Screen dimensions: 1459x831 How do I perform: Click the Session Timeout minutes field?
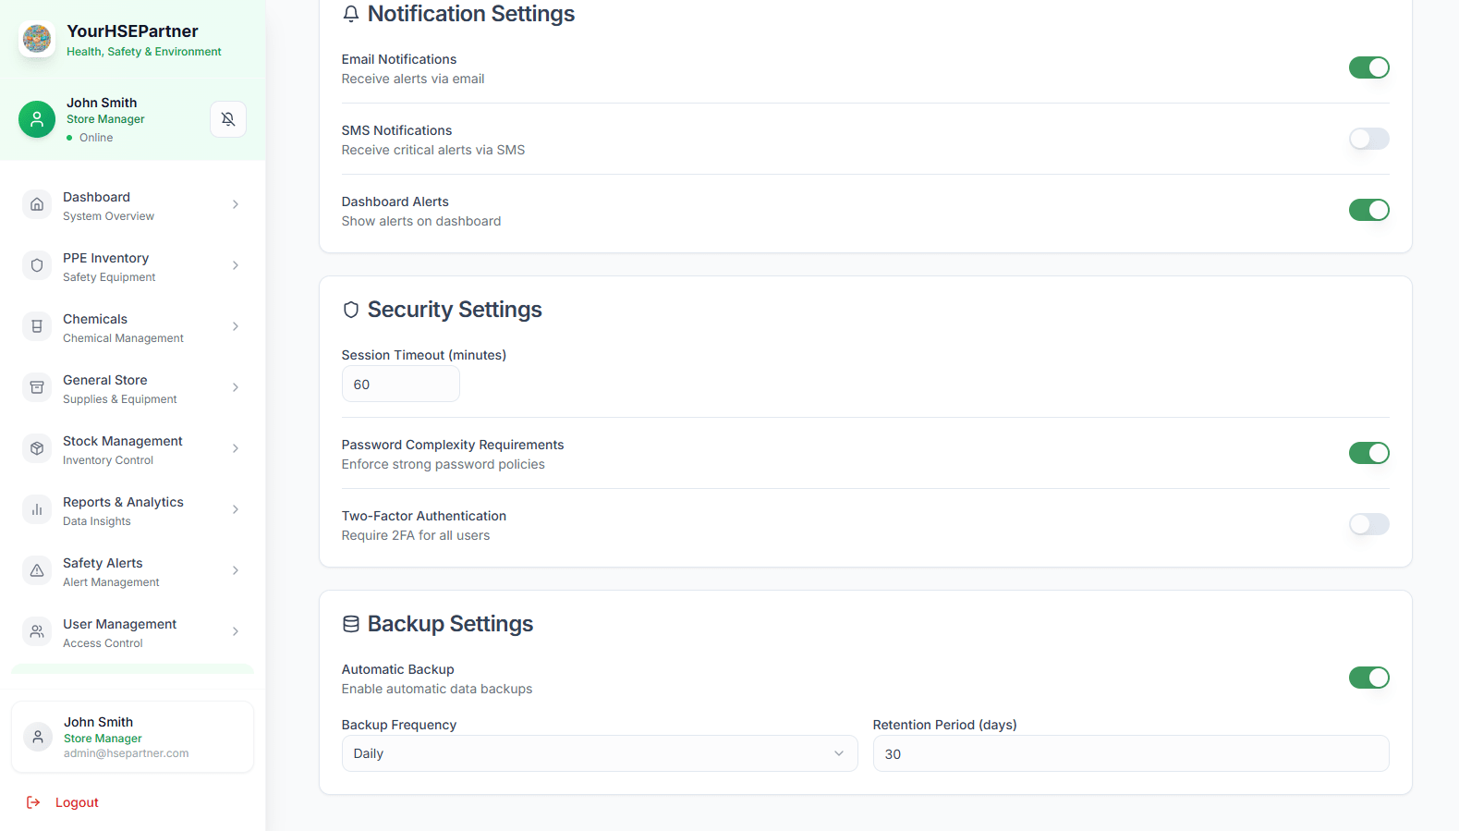pos(400,385)
